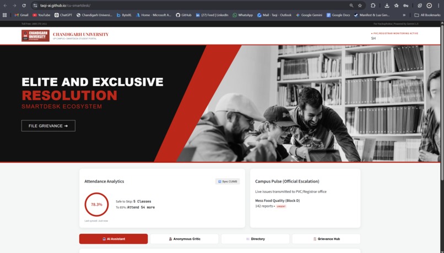Click the Mess Food Quality (Block D) issue

pos(278,200)
